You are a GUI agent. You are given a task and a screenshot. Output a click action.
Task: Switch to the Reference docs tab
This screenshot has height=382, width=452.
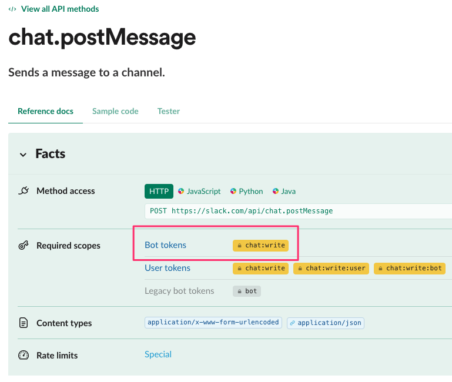pyautogui.click(x=45, y=111)
